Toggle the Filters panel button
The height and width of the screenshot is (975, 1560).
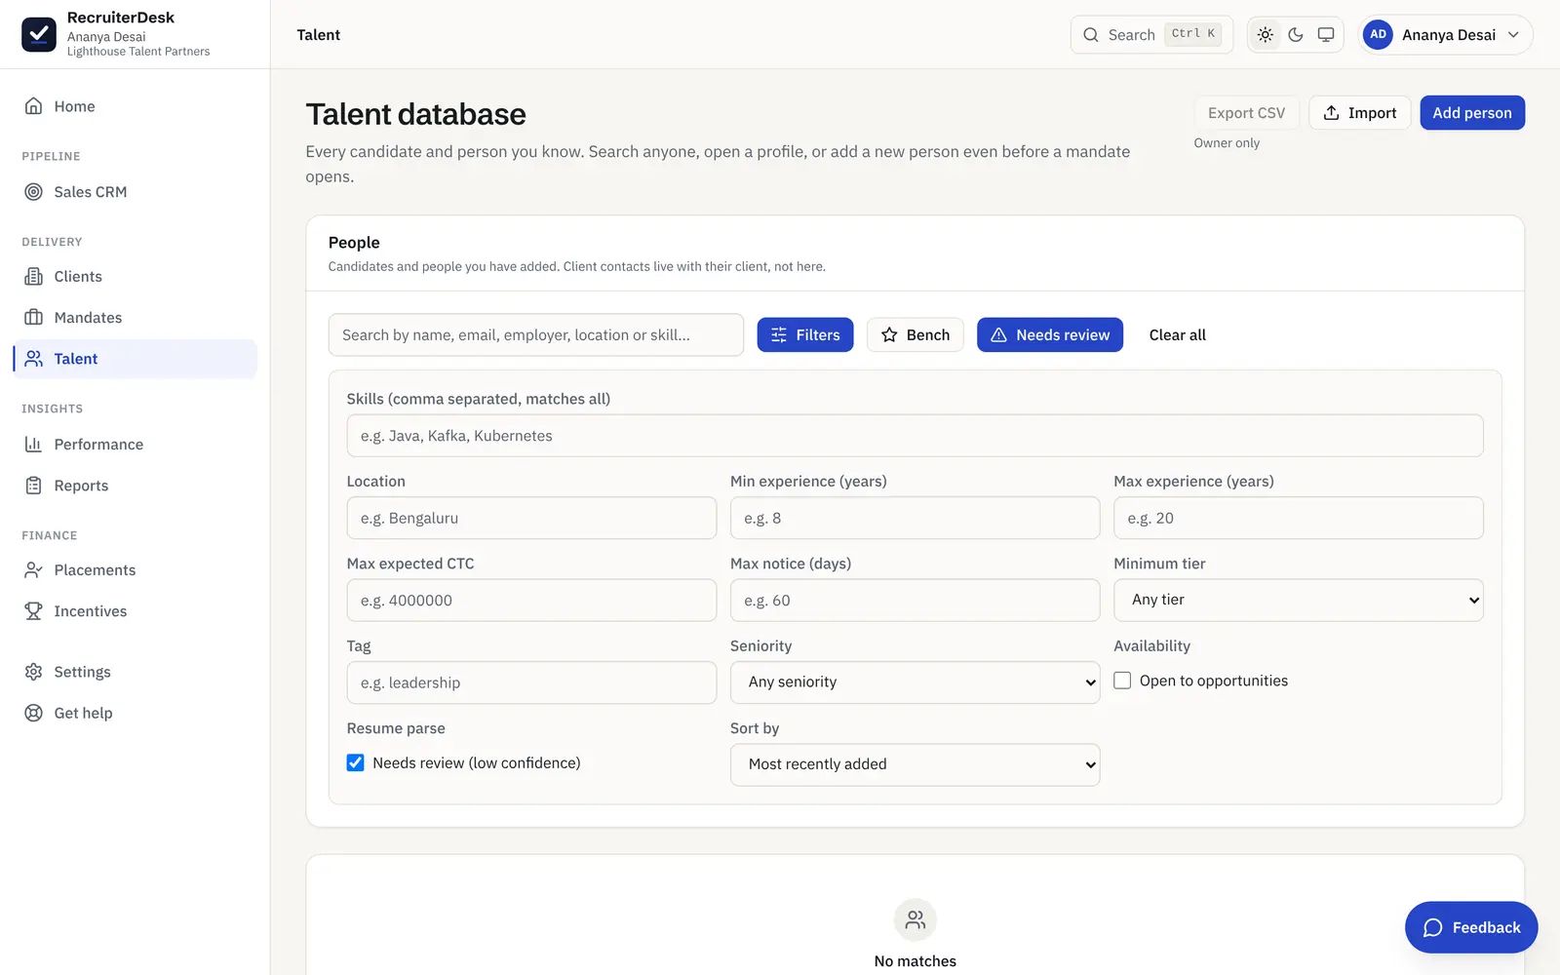tap(805, 335)
